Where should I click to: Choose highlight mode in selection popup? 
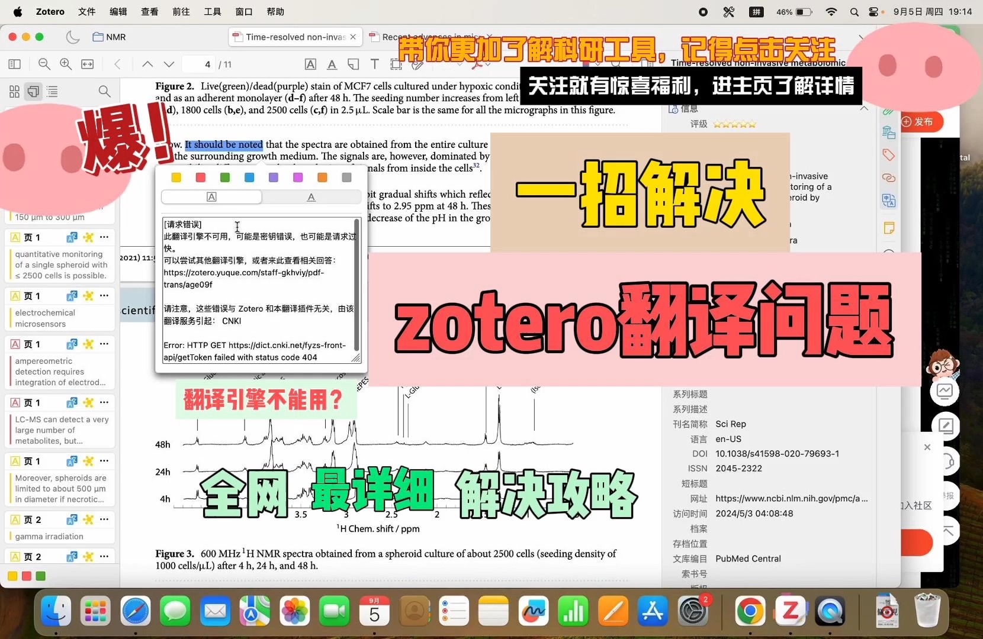(x=211, y=197)
